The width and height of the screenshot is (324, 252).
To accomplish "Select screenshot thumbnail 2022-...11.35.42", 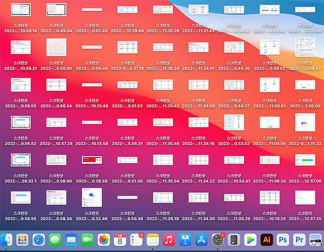I will [x=163, y=85].
